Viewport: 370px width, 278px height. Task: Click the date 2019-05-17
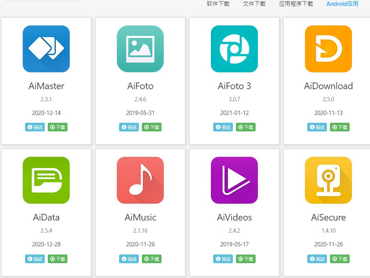[234, 244]
